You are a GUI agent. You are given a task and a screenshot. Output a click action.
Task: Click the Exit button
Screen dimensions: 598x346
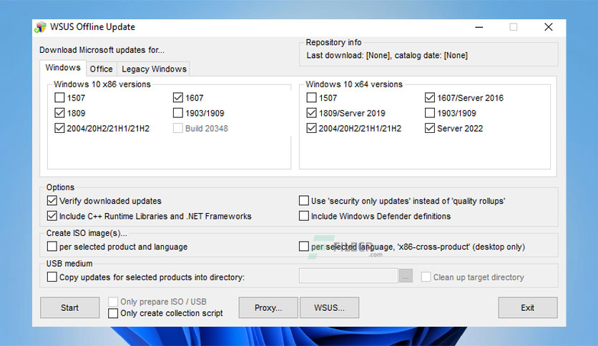point(527,307)
